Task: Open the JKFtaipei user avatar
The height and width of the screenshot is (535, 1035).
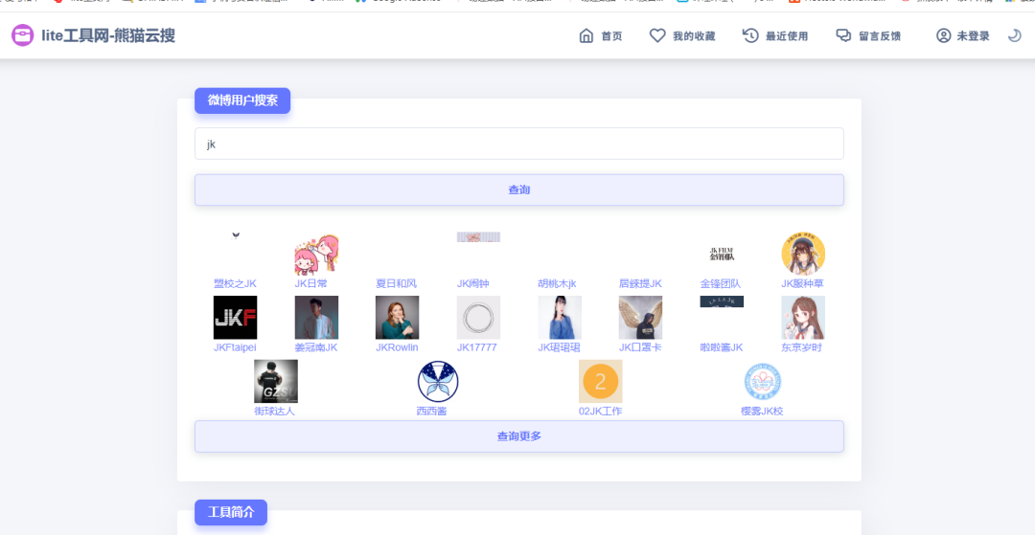Action: tap(235, 318)
